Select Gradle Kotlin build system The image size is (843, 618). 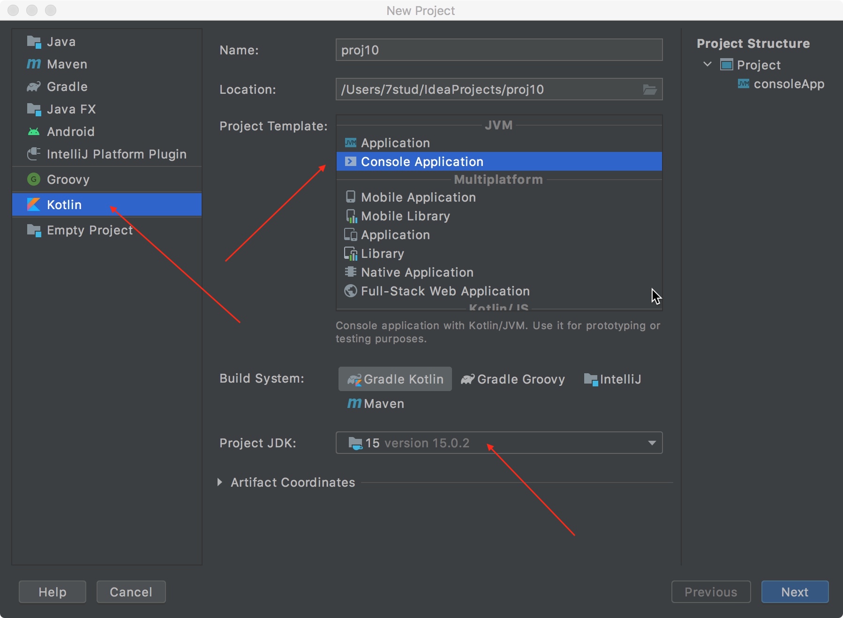tap(395, 379)
